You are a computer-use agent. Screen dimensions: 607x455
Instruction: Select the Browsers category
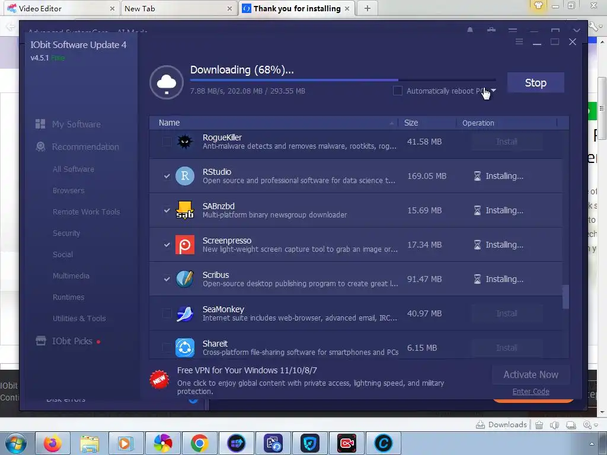[68, 191]
